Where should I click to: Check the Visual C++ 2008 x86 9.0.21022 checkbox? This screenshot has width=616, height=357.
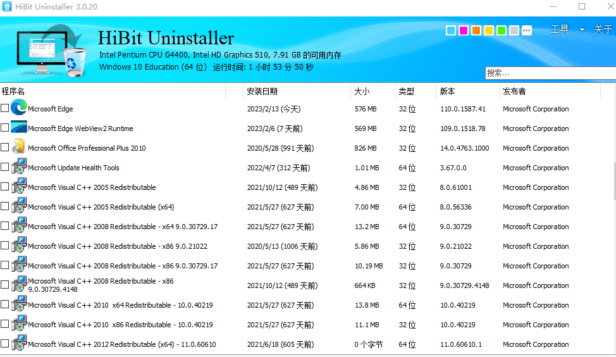click(4, 246)
